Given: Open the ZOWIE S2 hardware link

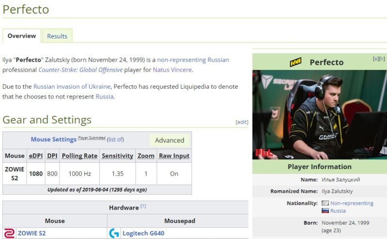Looking at the screenshot, I should (32, 233).
